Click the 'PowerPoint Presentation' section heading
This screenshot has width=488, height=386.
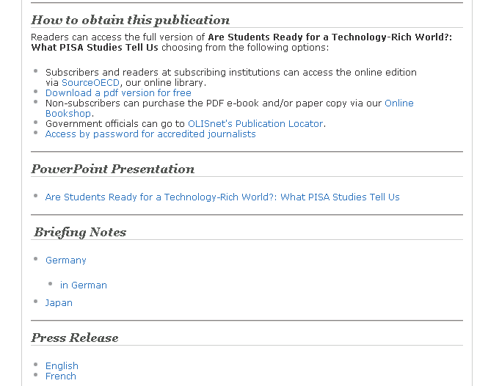[x=112, y=169]
